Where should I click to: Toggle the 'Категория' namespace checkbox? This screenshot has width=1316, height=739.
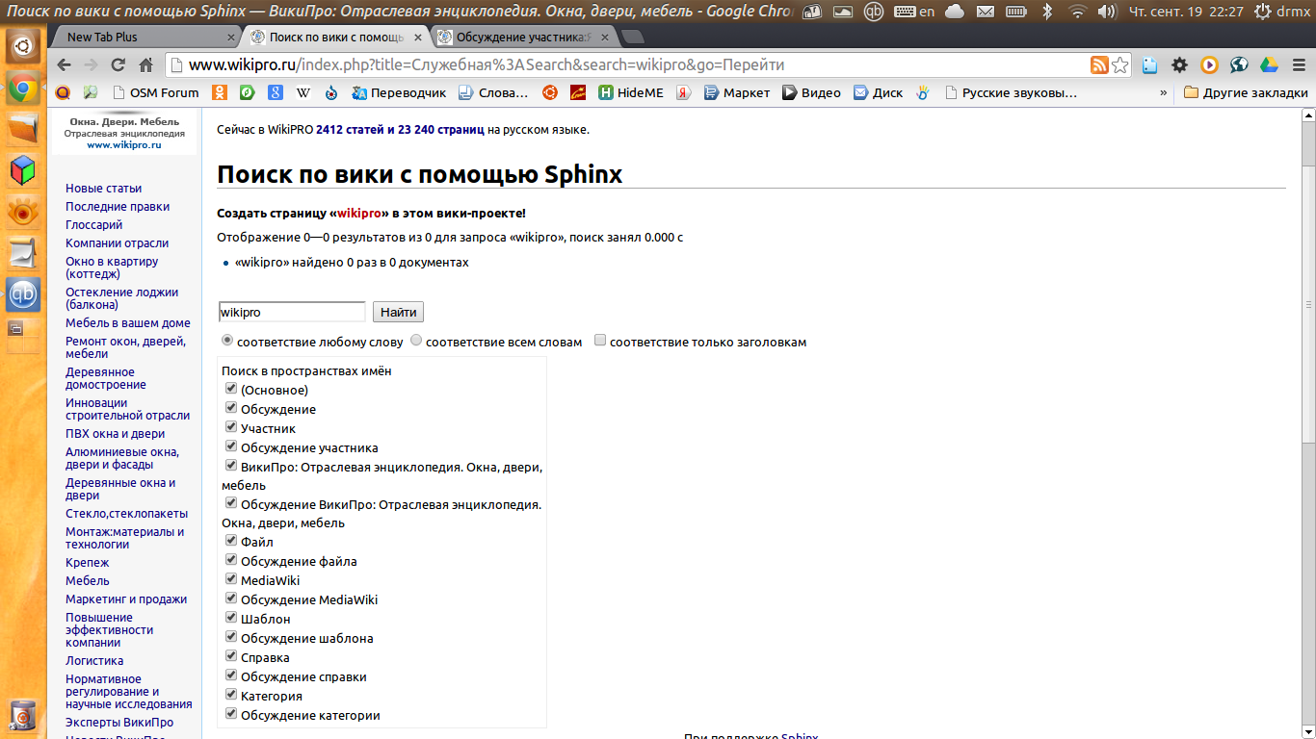point(231,695)
